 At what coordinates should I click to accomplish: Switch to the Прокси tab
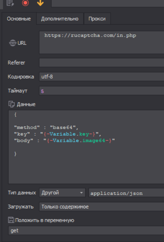coord(97,19)
